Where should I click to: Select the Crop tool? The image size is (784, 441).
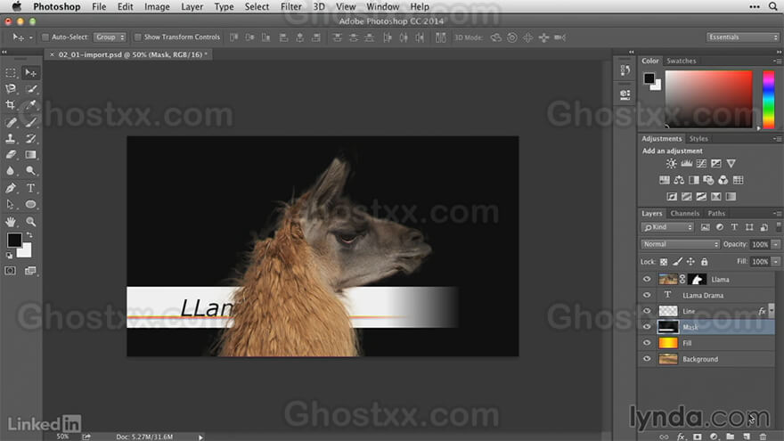pos(11,105)
